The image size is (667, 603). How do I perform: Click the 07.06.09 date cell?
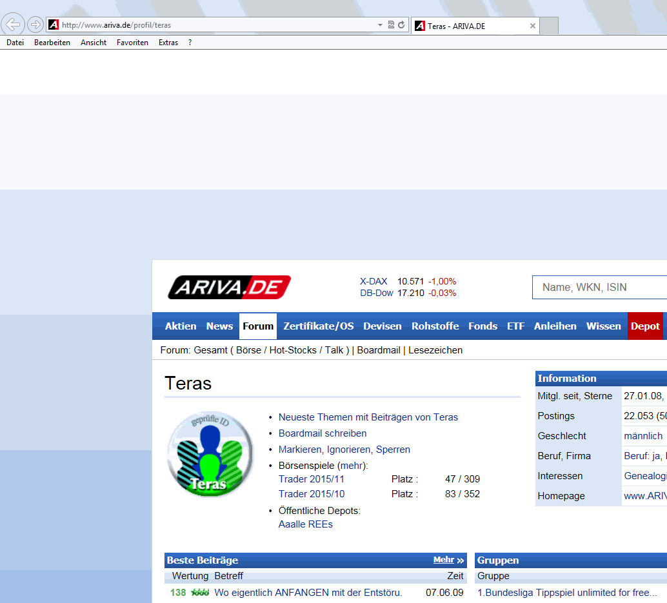(x=444, y=593)
